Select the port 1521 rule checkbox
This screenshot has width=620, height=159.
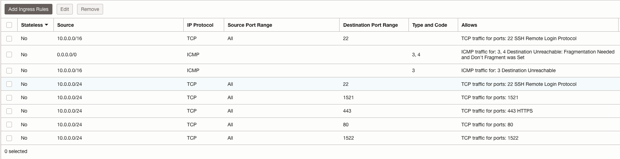pyautogui.click(x=9, y=98)
